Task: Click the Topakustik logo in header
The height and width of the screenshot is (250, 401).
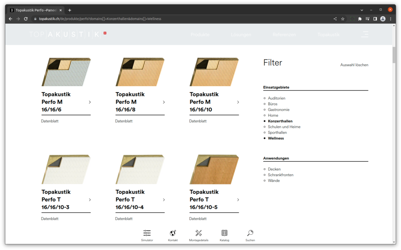Action: [68, 34]
